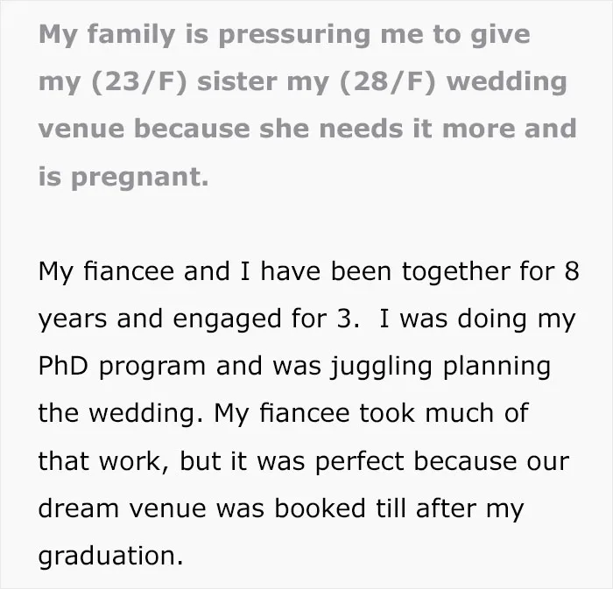Click the post title about the wedding venue

[307, 105]
